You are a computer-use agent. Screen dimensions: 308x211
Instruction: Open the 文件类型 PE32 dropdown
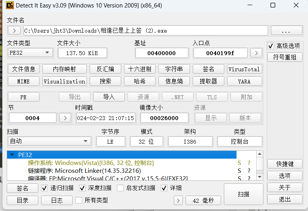coord(30,53)
